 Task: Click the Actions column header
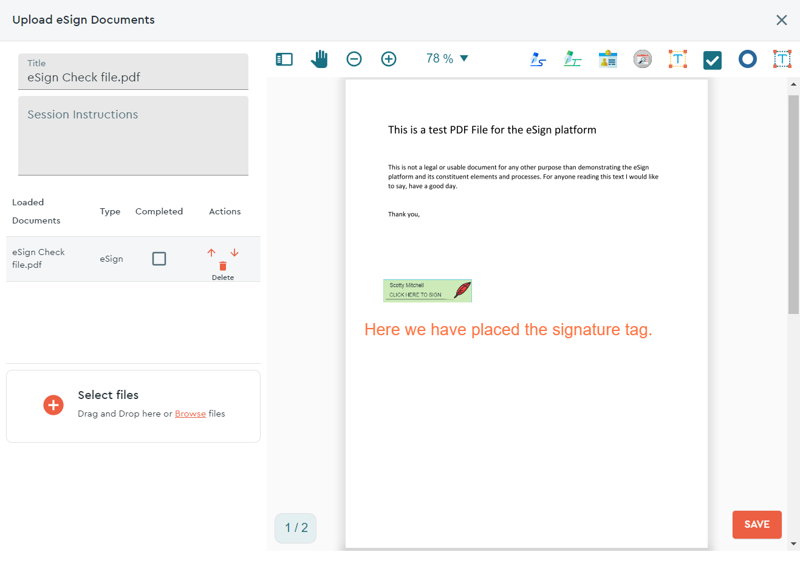(x=225, y=211)
